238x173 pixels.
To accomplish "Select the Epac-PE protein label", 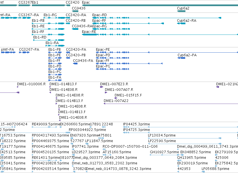I will (103, 50).
